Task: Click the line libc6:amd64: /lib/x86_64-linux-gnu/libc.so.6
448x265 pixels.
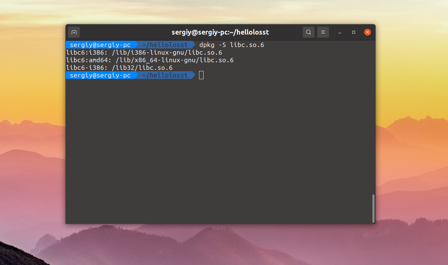Action: (x=150, y=60)
